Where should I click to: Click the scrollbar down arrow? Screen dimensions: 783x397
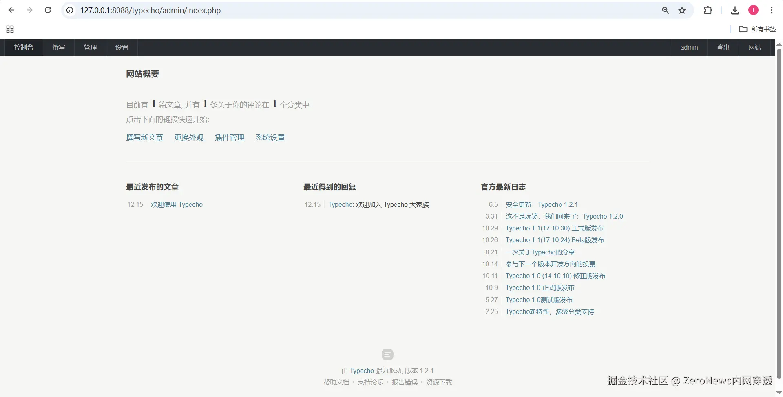point(779,393)
